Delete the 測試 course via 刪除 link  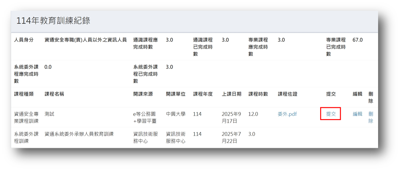tap(371, 117)
